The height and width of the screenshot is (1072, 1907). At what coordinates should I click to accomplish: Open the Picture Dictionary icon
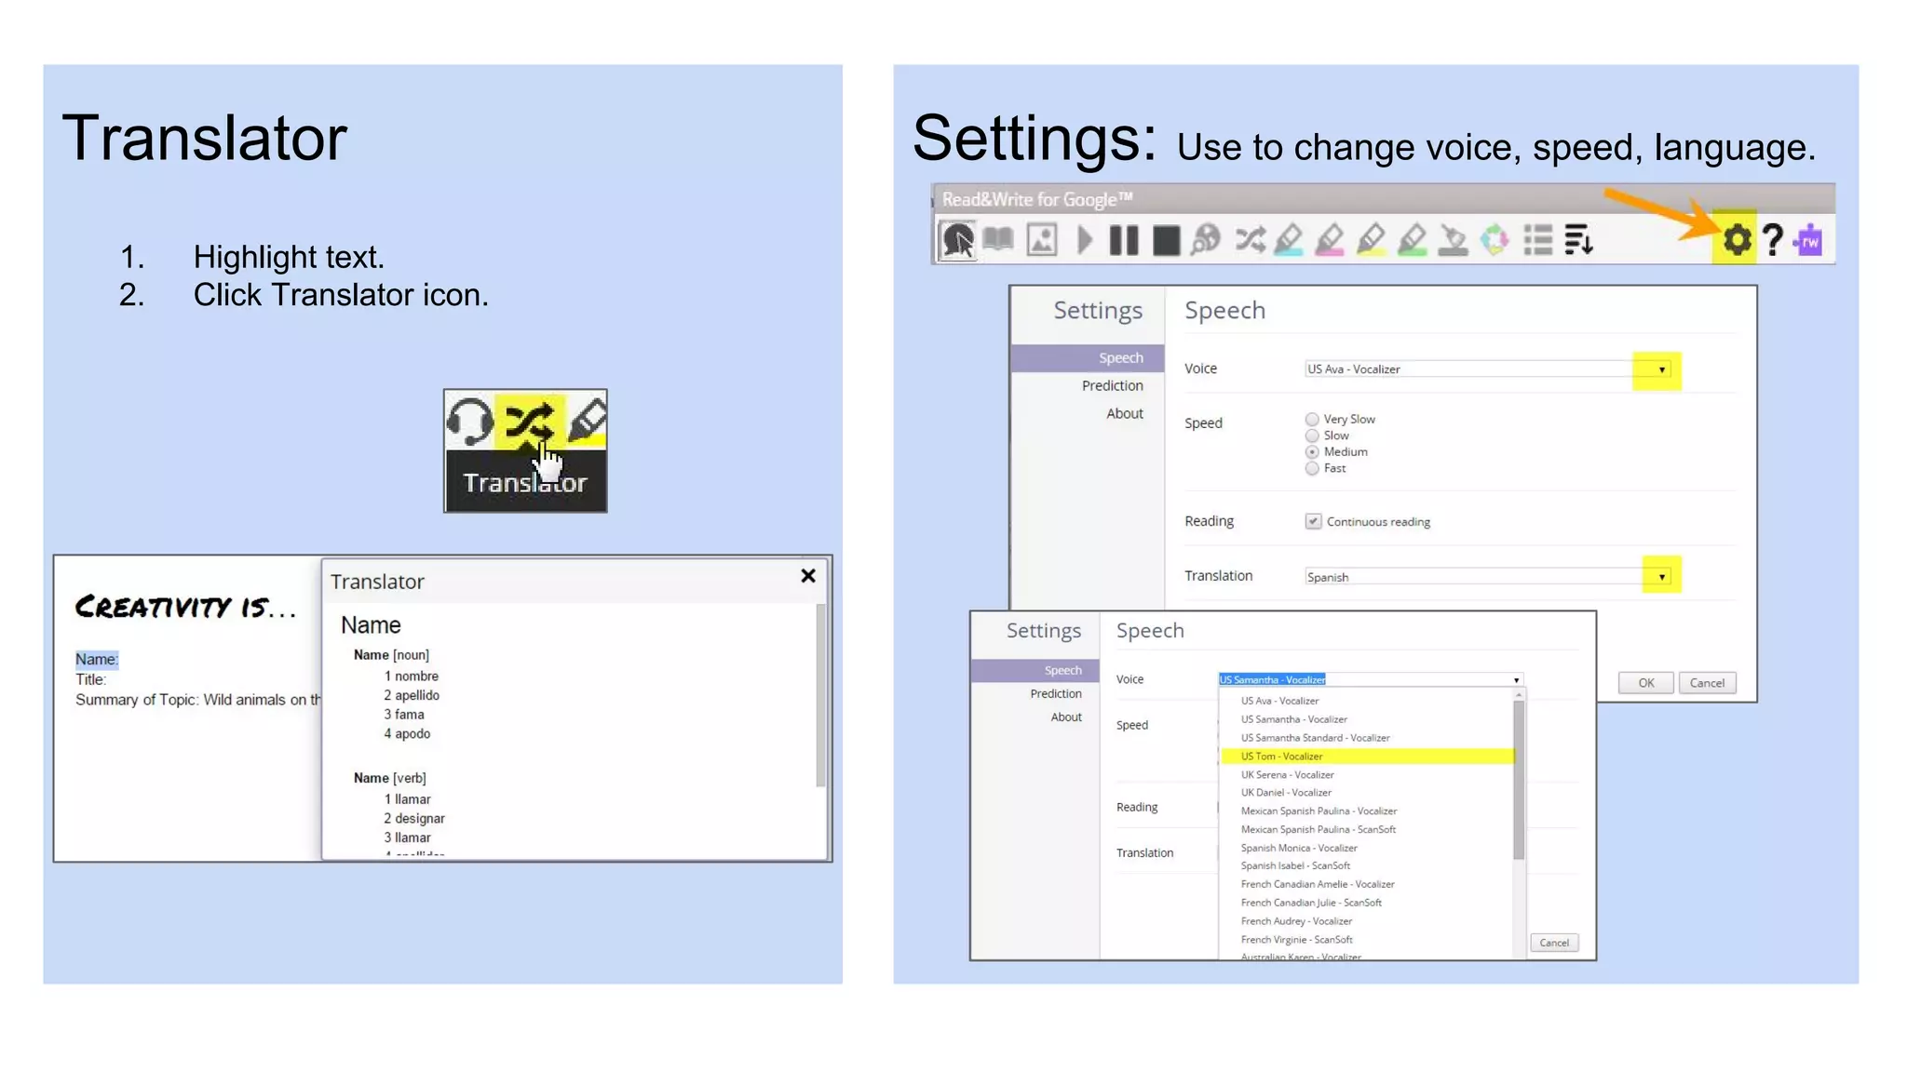[1041, 240]
